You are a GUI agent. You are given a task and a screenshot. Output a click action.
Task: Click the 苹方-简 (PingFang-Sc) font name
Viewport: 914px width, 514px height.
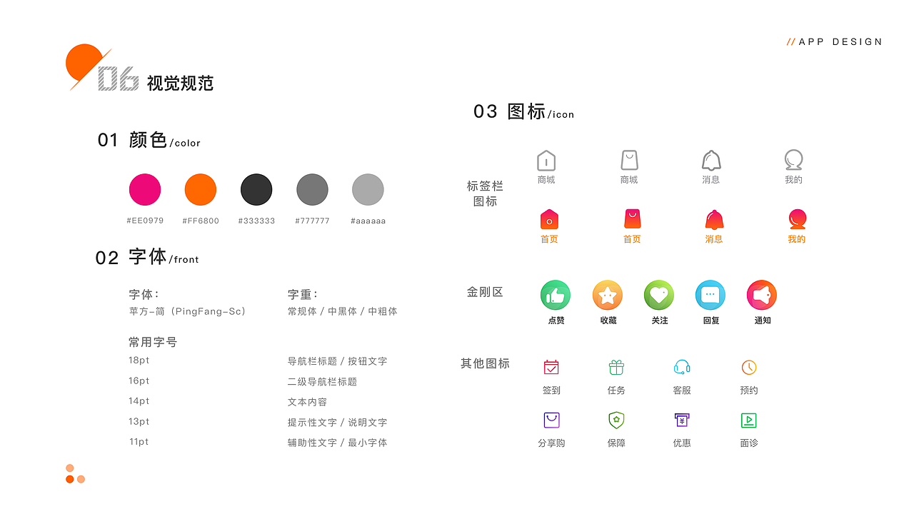(187, 311)
